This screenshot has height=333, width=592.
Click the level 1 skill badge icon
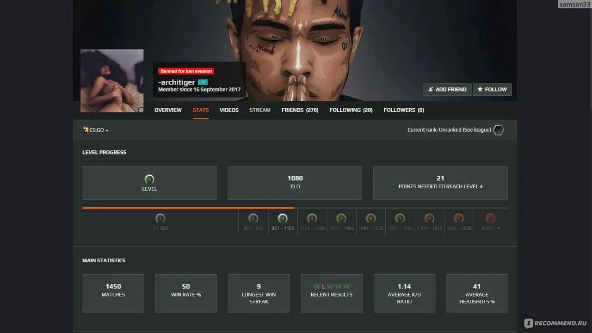(160, 218)
